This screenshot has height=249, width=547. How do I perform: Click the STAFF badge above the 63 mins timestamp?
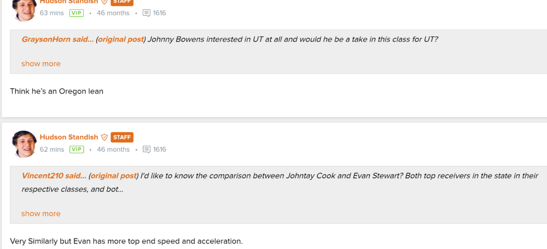(122, 2)
